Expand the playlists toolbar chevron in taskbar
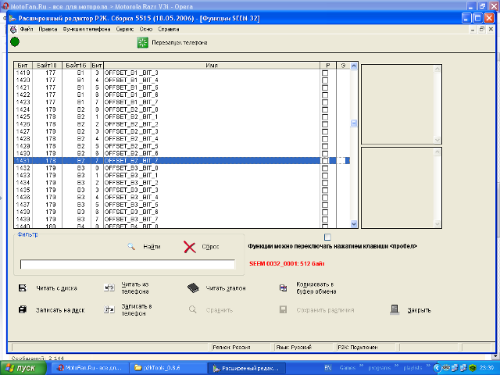The width and height of the screenshot is (500, 375). tap(428, 366)
